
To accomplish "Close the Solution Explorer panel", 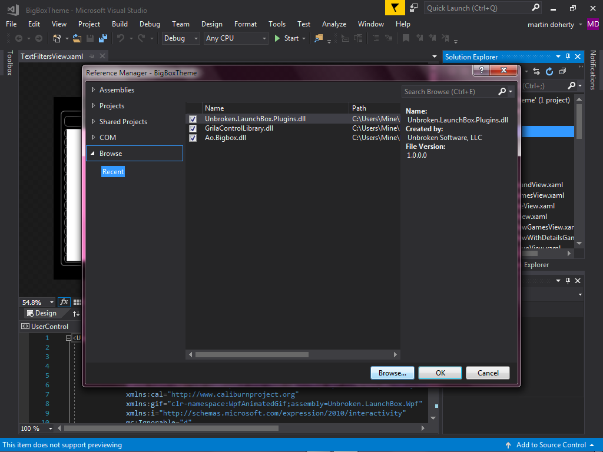I will tap(578, 57).
